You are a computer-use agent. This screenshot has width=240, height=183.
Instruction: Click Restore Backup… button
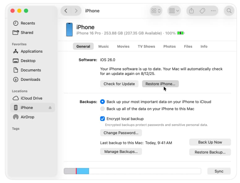point(210,152)
